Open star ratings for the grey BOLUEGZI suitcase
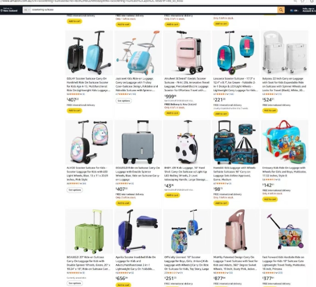 point(122,183)
